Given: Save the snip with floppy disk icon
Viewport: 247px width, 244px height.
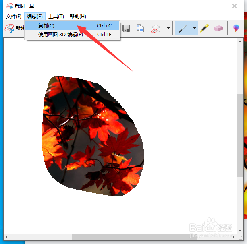Looking at the screenshot, I should point(126,28).
